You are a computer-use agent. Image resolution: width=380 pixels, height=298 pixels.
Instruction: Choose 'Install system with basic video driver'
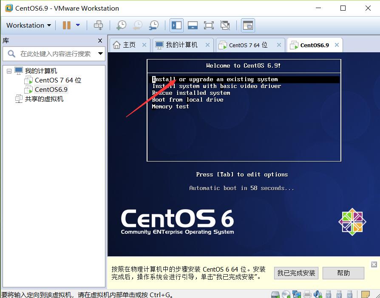coord(216,86)
